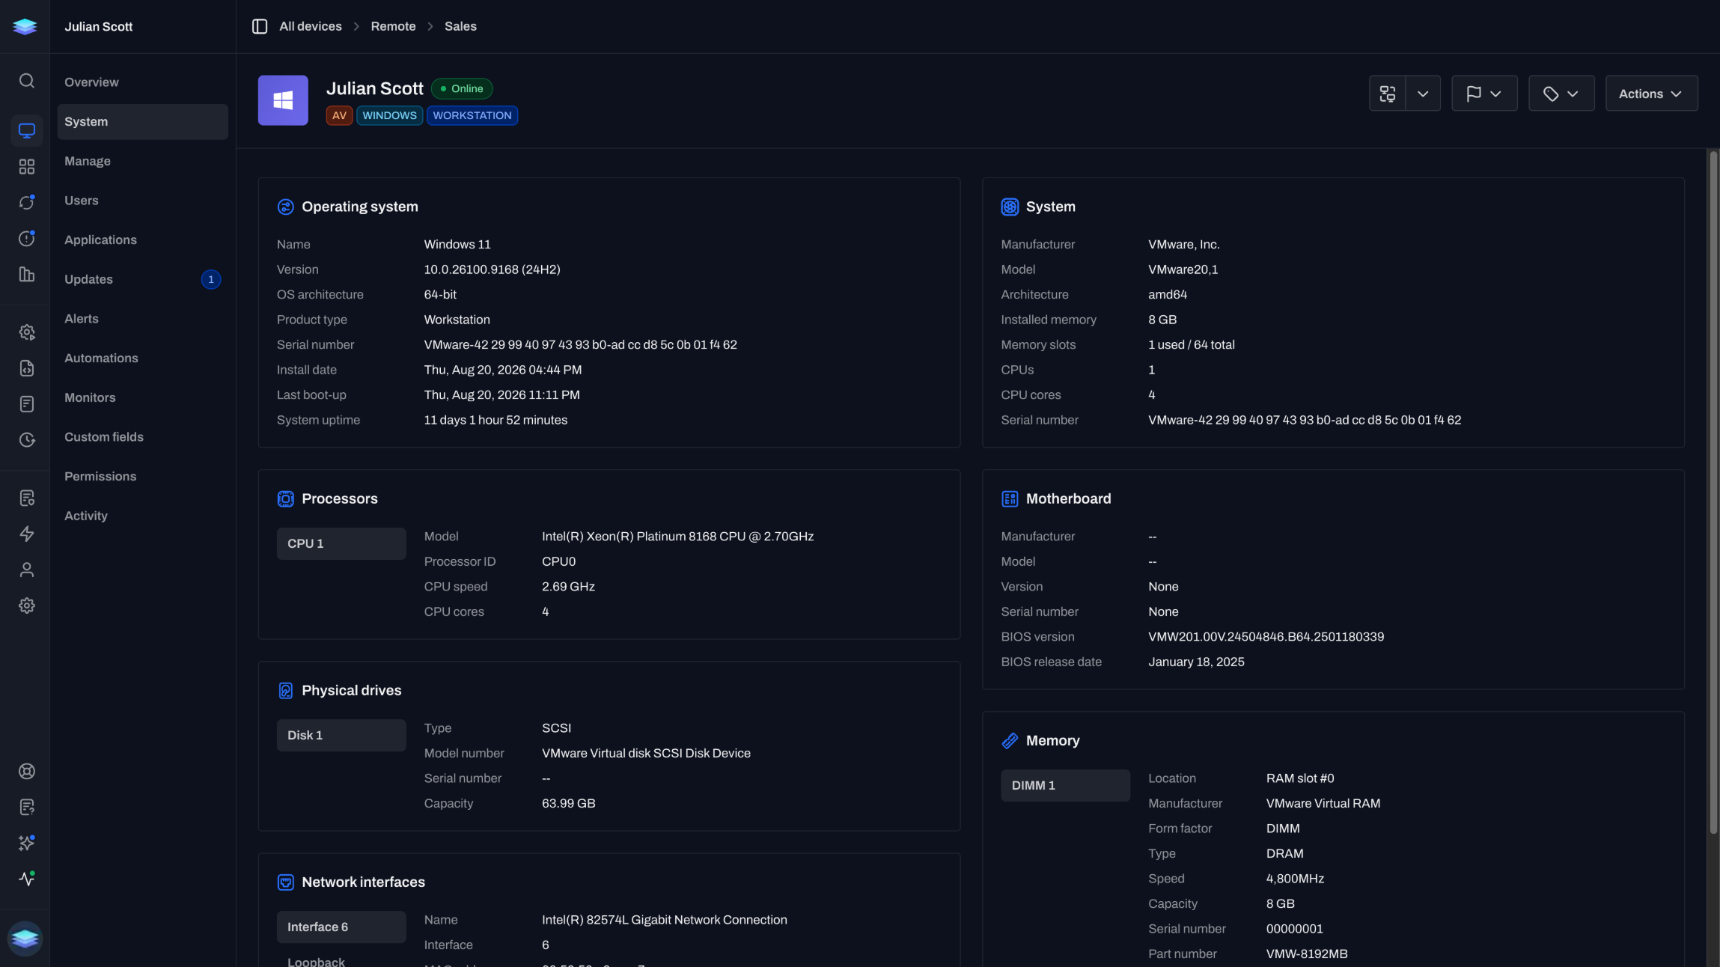Select the Loopback network tab
Screen dimensions: 1720x967
341,961
